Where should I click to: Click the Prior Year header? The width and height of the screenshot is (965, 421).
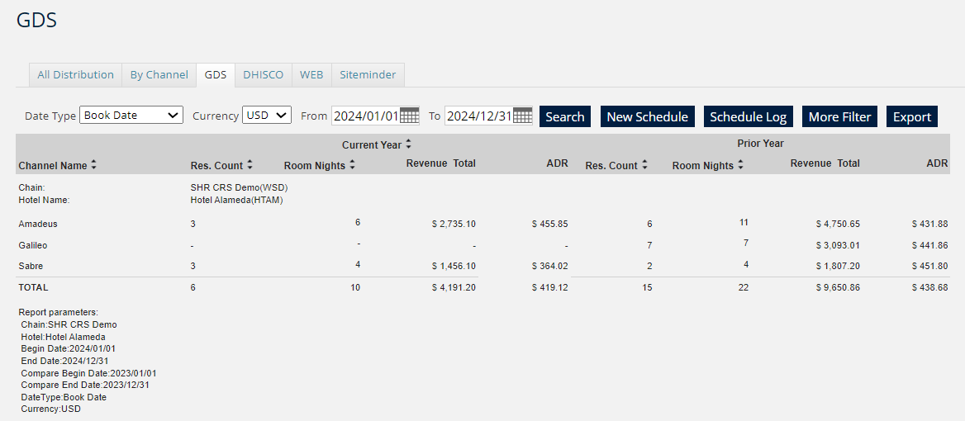point(760,144)
